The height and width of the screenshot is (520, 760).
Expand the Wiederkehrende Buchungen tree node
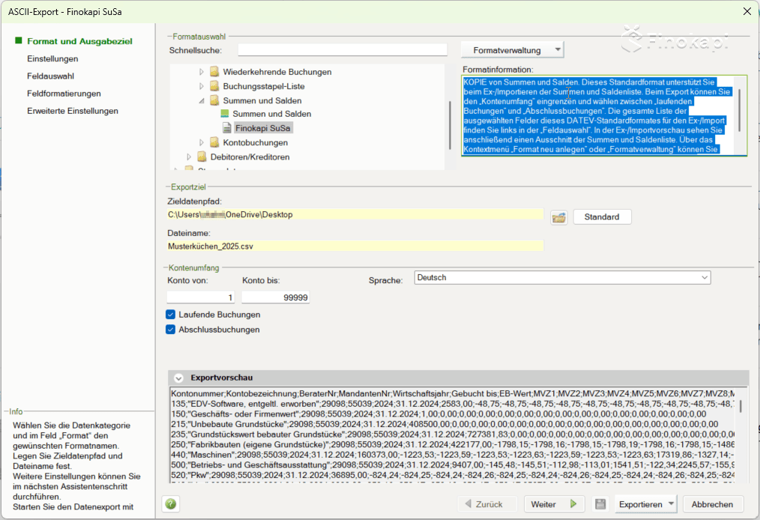click(x=202, y=72)
